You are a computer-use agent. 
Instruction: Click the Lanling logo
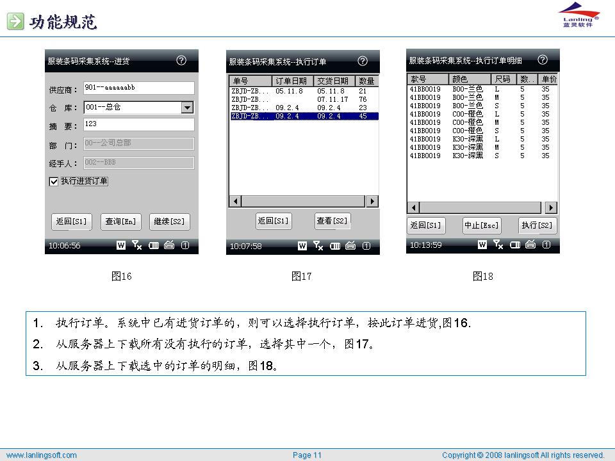[578, 15]
